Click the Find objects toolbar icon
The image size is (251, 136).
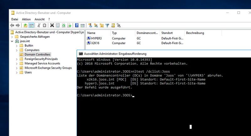click(x=113, y=25)
